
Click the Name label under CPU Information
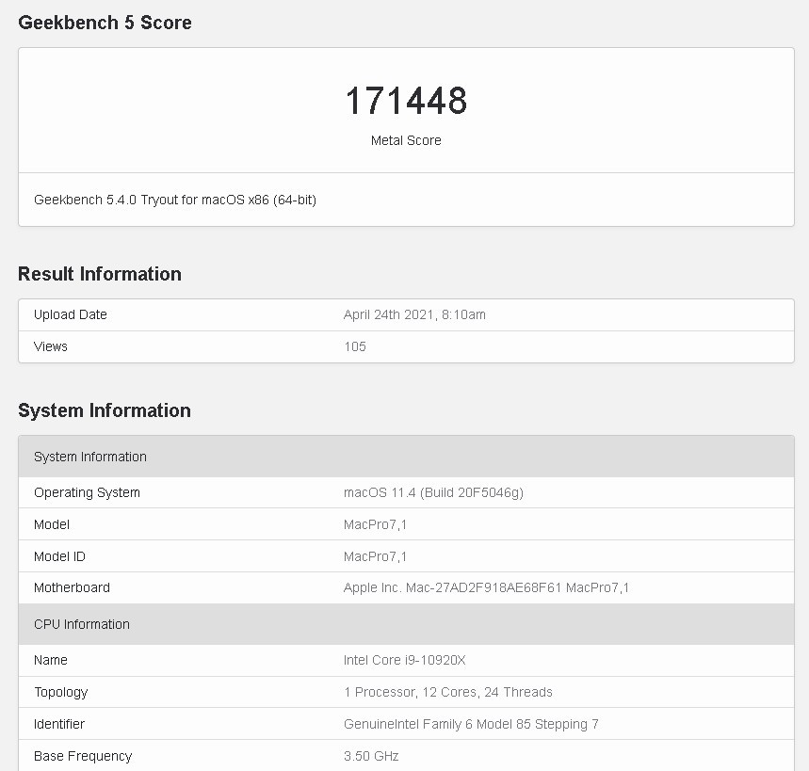tap(51, 660)
